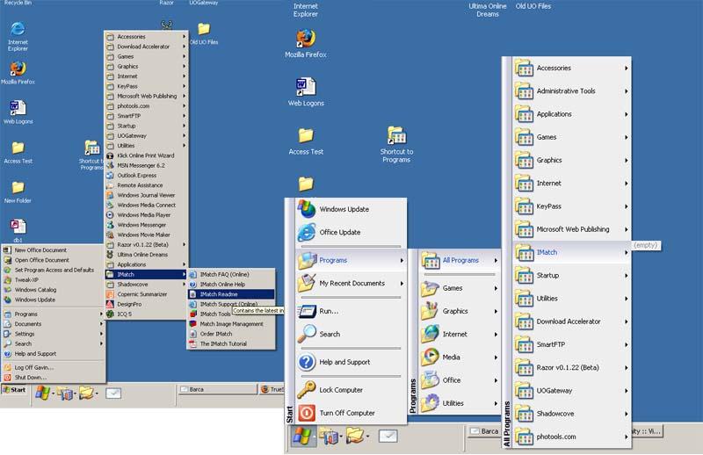Select Settings in the classic Start menu
This screenshot has width=703, height=455.
pos(53,334)
